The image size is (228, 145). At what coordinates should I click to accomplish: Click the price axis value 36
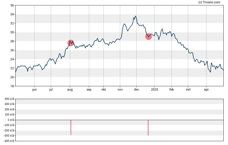pos(12,5)
